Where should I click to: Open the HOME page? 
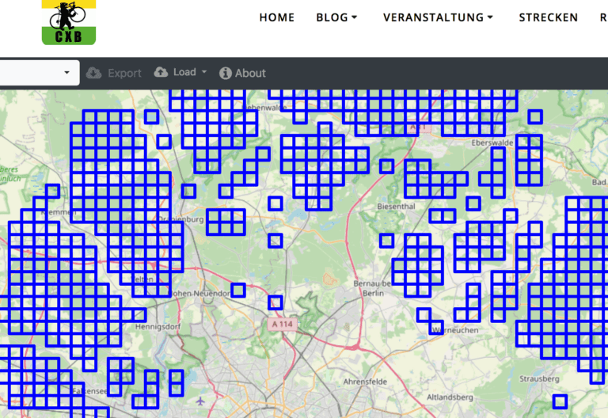[x=277, y=17]
